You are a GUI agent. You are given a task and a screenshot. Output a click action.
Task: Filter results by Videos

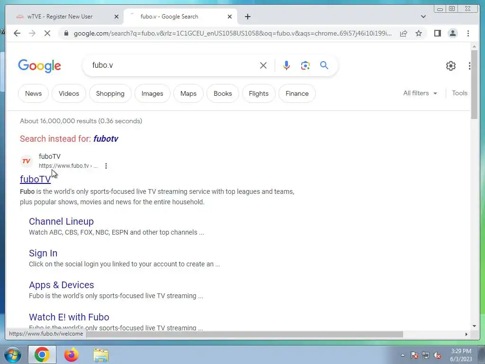pos(69,93)
